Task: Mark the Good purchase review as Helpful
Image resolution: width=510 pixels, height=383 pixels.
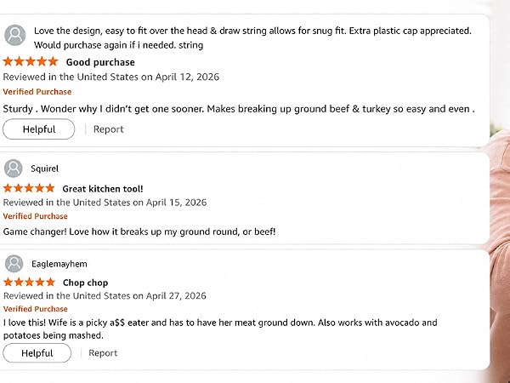Action: (x=39, y=129)
